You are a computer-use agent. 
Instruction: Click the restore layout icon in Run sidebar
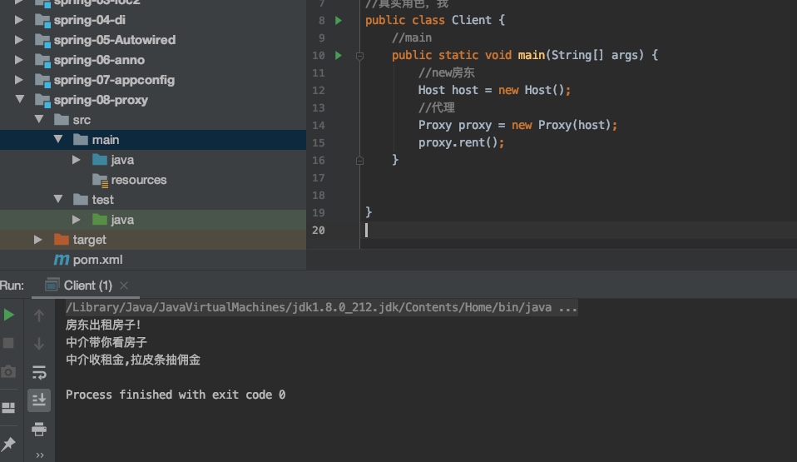coord(9,408)
